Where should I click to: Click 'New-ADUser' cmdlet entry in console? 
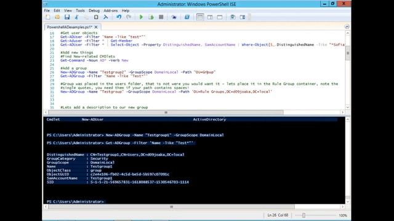(x=92, y=119)
